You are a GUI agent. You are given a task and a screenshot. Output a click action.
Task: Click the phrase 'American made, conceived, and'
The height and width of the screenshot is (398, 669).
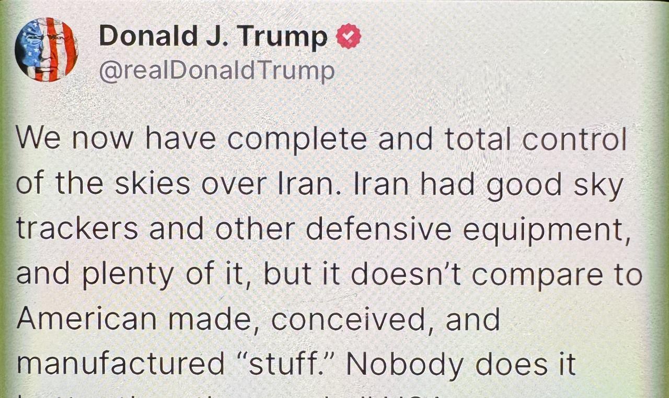pyautogui.click(x=258, y=320)
